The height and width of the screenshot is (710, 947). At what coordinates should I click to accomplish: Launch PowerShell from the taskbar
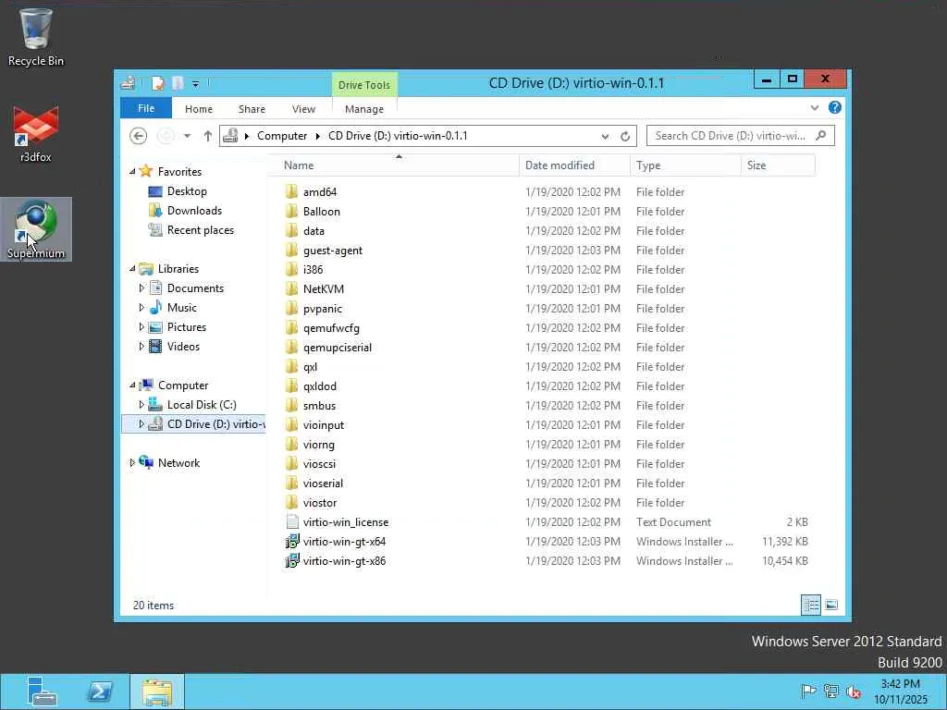[100, 692]
